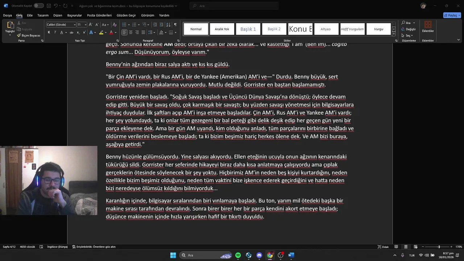Switch to the Gözden Geçir tab
Image resolution: width=464 pixels, height=261 pixels.
(126, 15)
